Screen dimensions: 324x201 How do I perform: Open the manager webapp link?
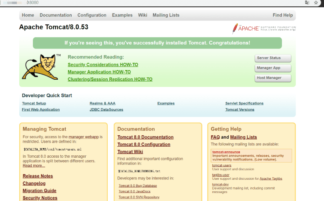coord(84,137)
